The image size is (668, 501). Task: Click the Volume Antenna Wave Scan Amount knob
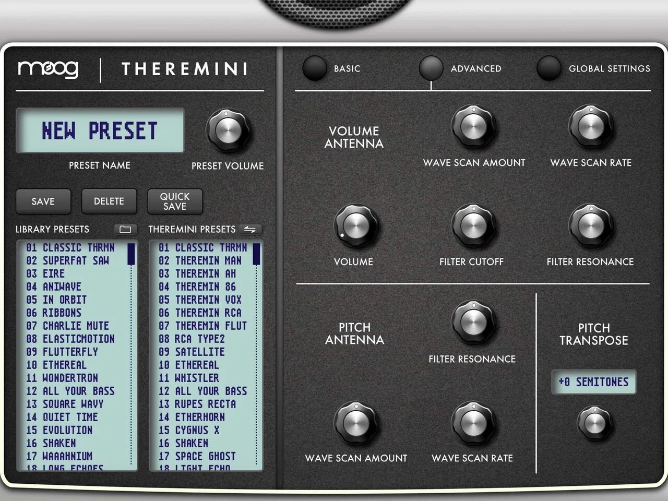click(x=474, y=127)
